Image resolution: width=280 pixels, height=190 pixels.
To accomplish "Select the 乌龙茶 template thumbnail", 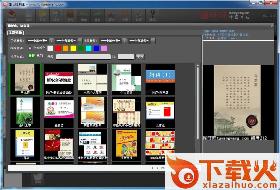I will (25, 79).
